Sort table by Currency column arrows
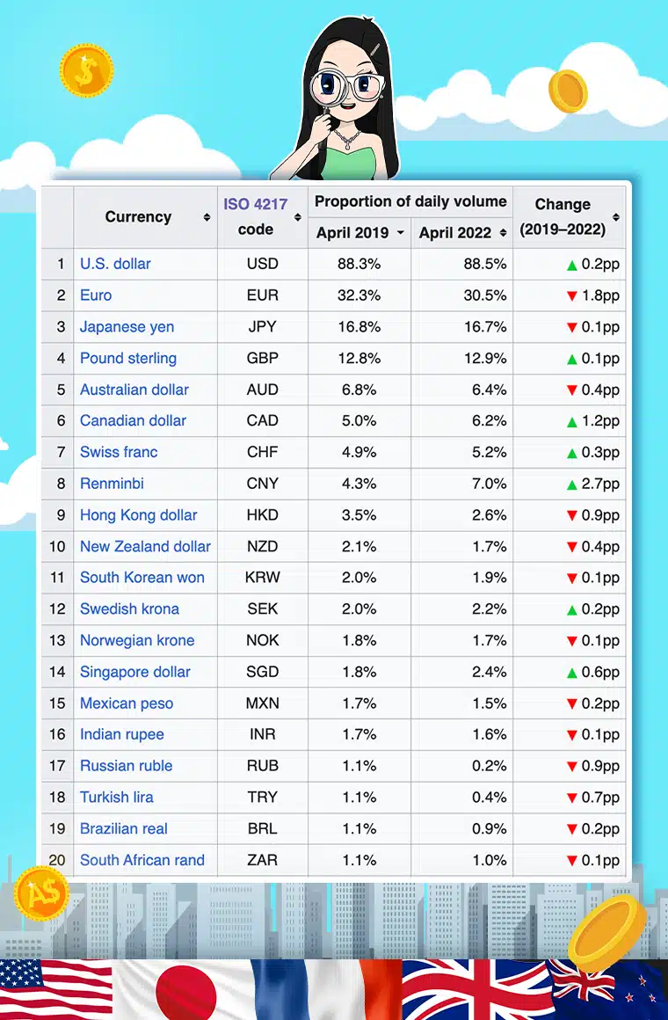The width and height of the screenshot is (668, 1020). [207, 217]
